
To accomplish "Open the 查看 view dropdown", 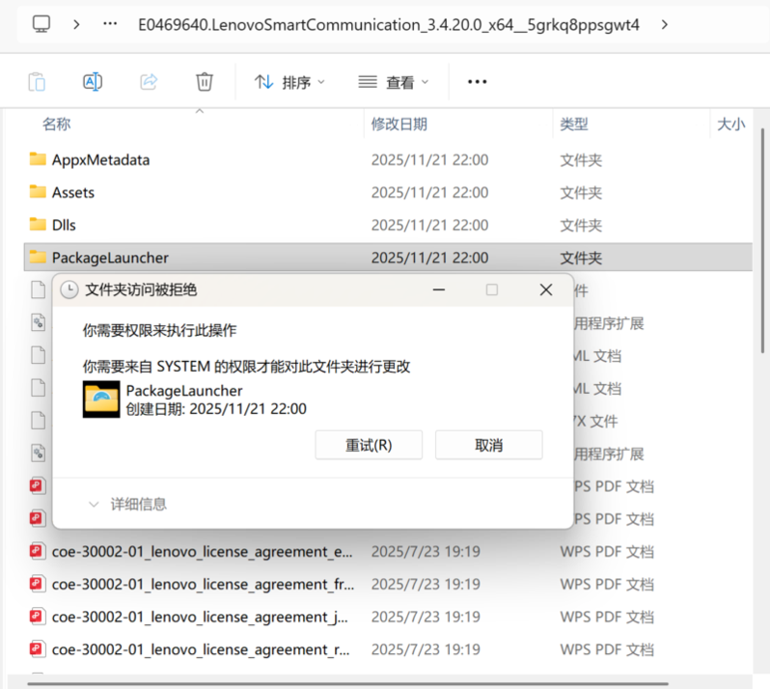I will coord(393,82).
